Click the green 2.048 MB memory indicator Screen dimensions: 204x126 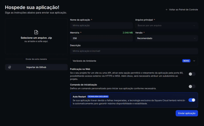(x=128, y=33)
